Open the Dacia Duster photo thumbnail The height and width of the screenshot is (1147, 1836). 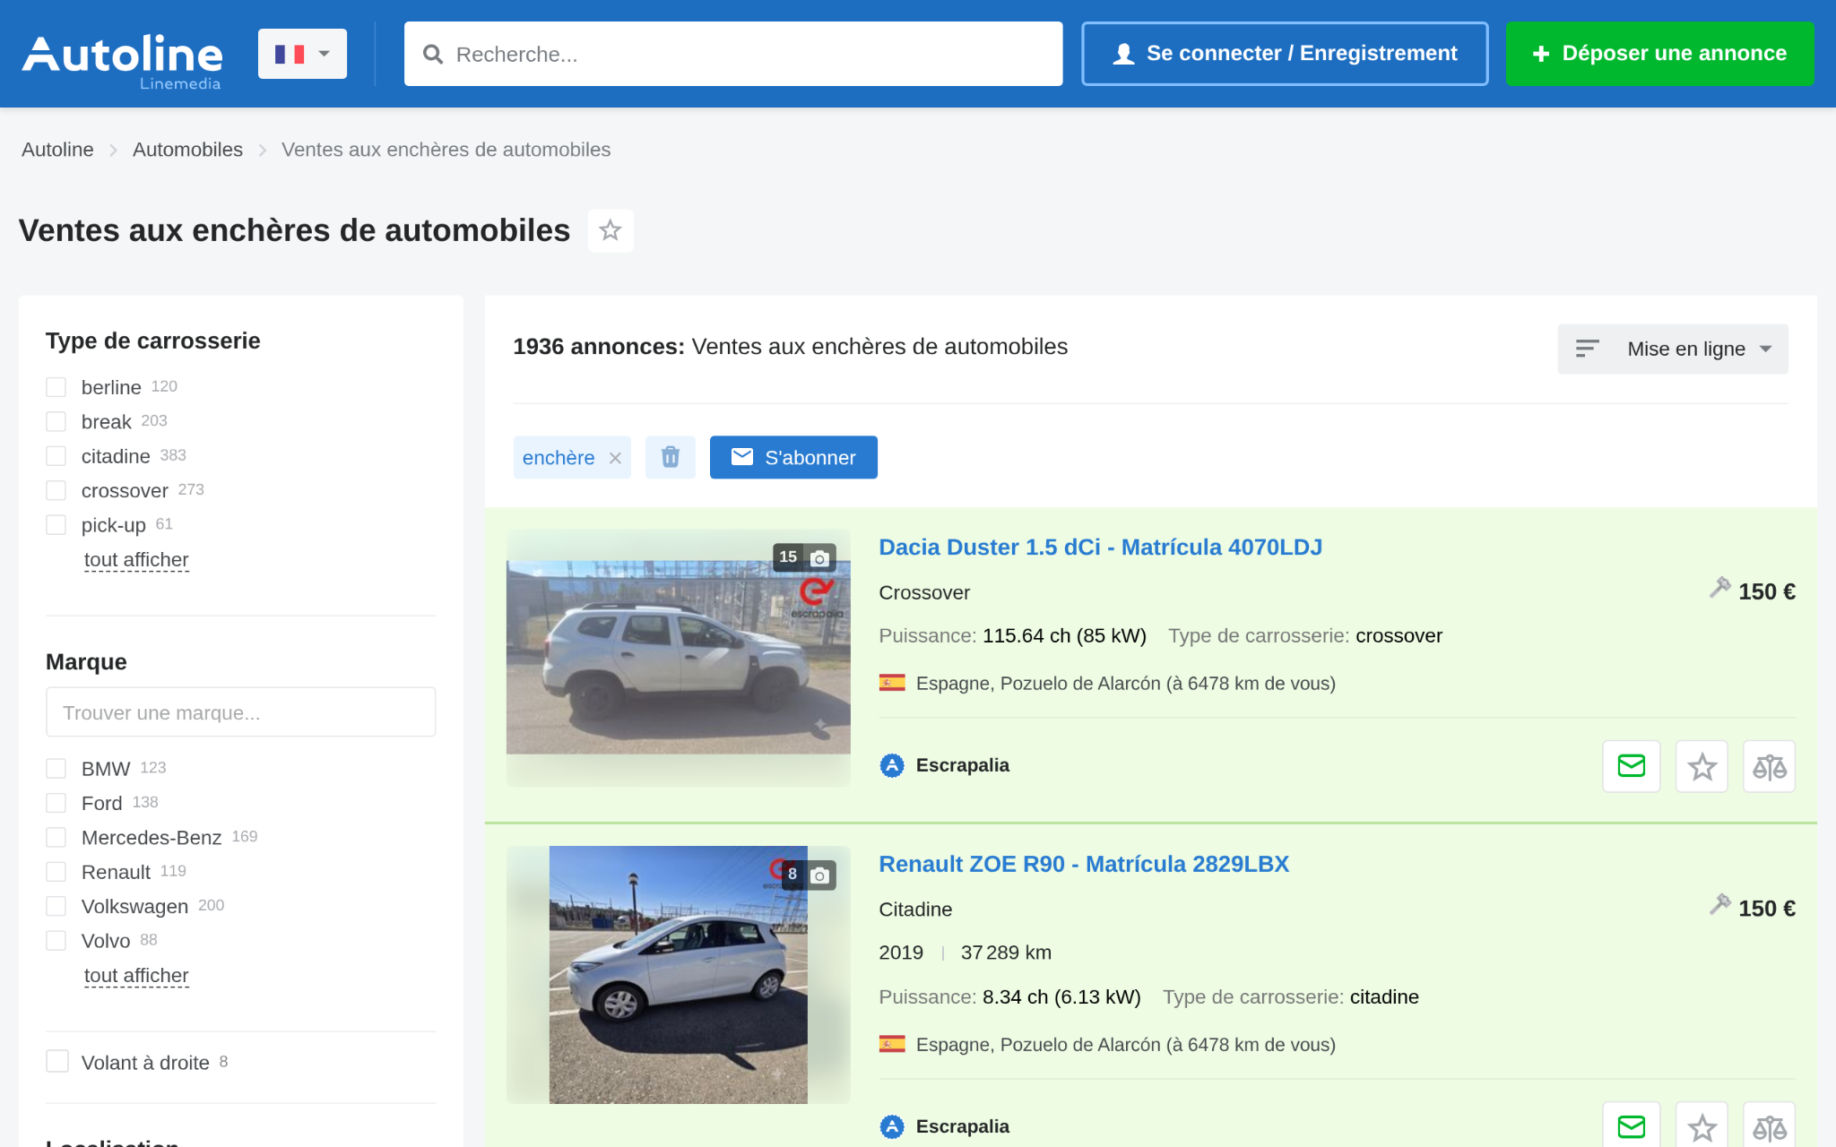[679, 658]
